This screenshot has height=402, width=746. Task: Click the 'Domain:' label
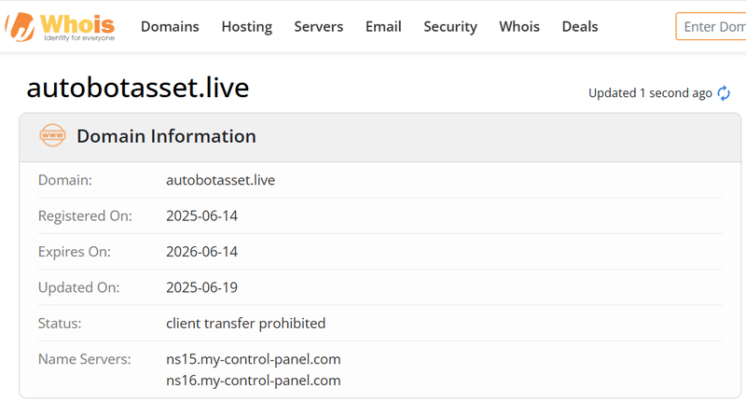tap(65, 180)
